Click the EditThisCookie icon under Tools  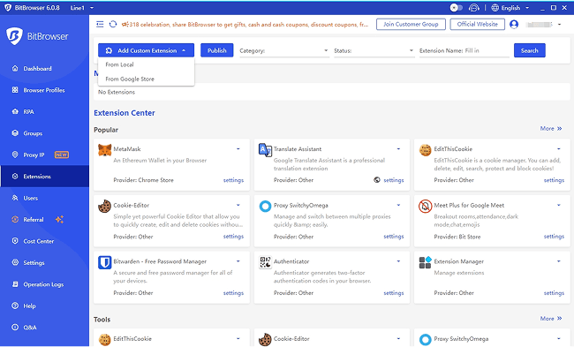tap(105, 339)
